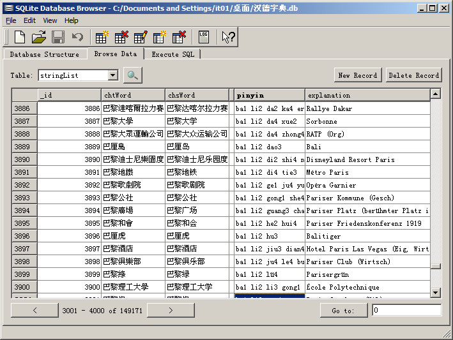453x340 pixels.
Task: Click the 'Disneyland Resort Paris' cell
Action: point(367,159)
